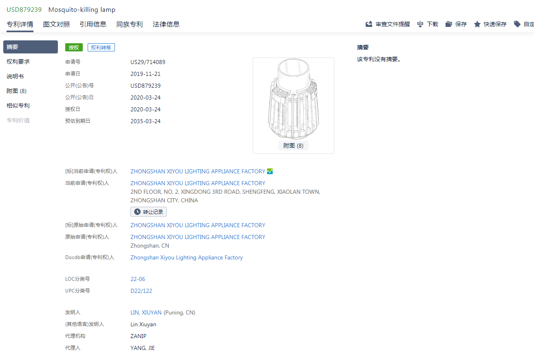Viewport: 534px width, 352px height.
Task: Click the address line 2ND FLOOR, NO. 2
Action: tap(225, 192)
